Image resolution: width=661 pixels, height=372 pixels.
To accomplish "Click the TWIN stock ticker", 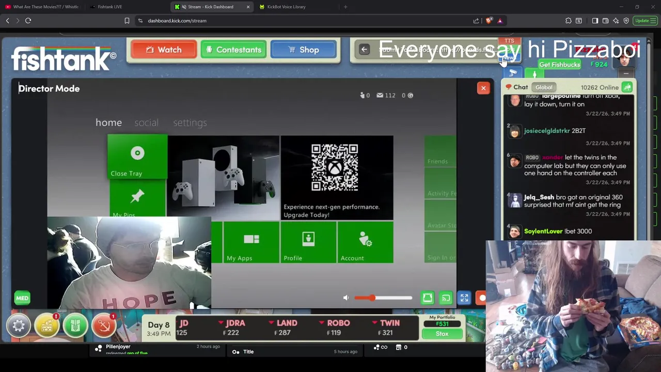I will (x=387, y=328).
